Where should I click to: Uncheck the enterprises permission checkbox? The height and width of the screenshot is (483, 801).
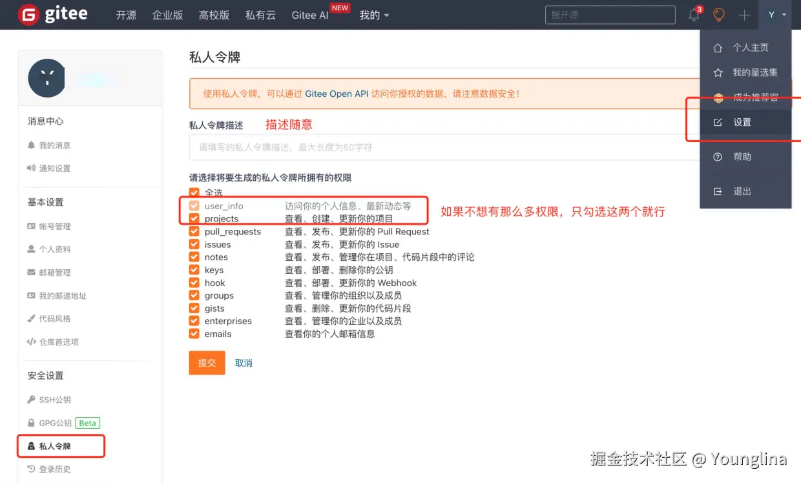tap(194, 321)
